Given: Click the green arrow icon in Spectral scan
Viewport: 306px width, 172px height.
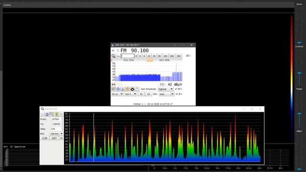Looking at the screenshot, I should click(x=56, y=114).
